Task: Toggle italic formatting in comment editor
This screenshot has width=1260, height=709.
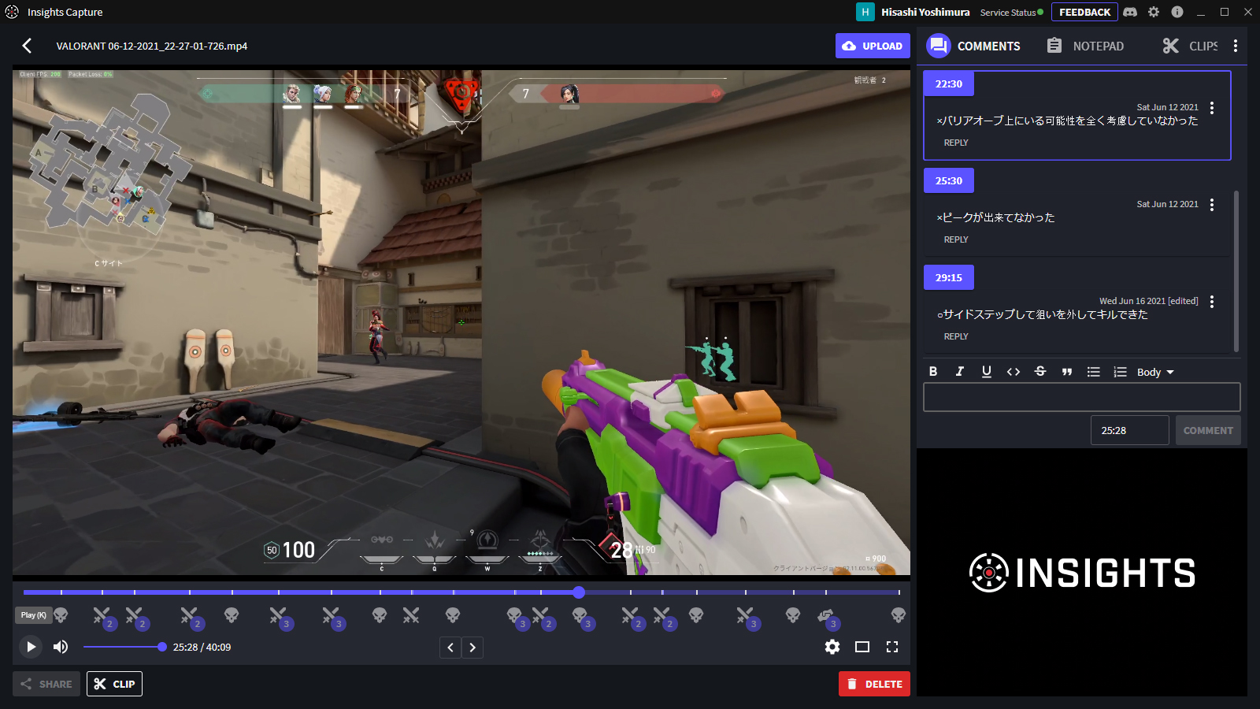Action: tap(960, 372)
